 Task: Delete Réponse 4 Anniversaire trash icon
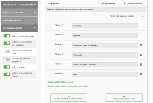pyautogui.click(x=141, y=55)
